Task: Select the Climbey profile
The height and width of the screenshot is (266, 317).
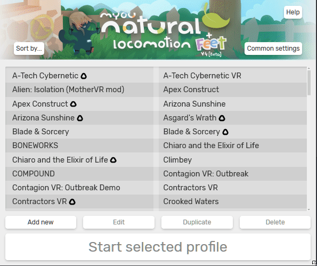Action: [x=233, y=160]
